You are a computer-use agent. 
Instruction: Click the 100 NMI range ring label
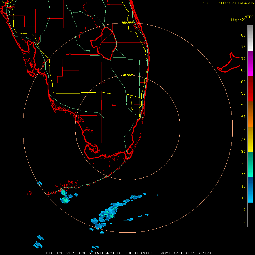(127, 23)
